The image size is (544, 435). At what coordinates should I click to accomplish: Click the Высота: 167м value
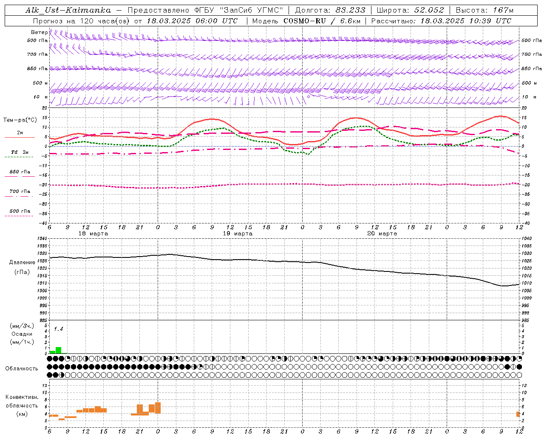(x=484, y=10)
